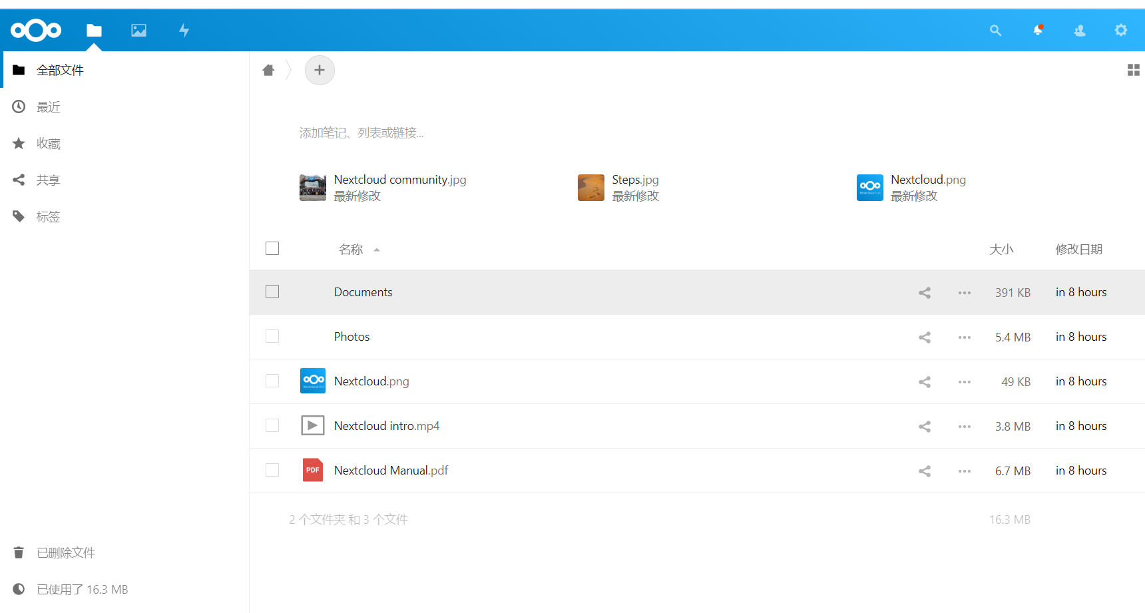Share the Photos folder
1145x613 pixels.
coord(925,337)
